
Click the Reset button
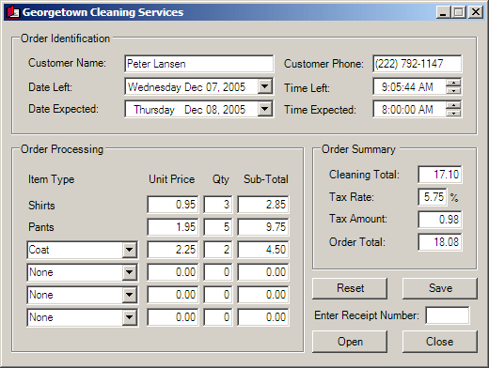click(350, 288)
